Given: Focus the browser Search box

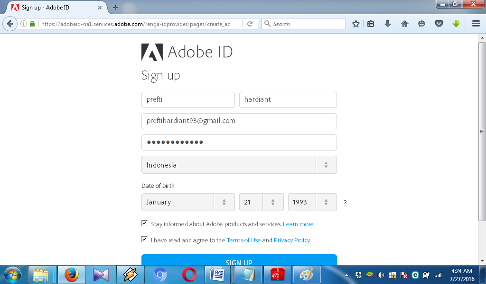Looking at the screenshot, I should coord(304,24).
